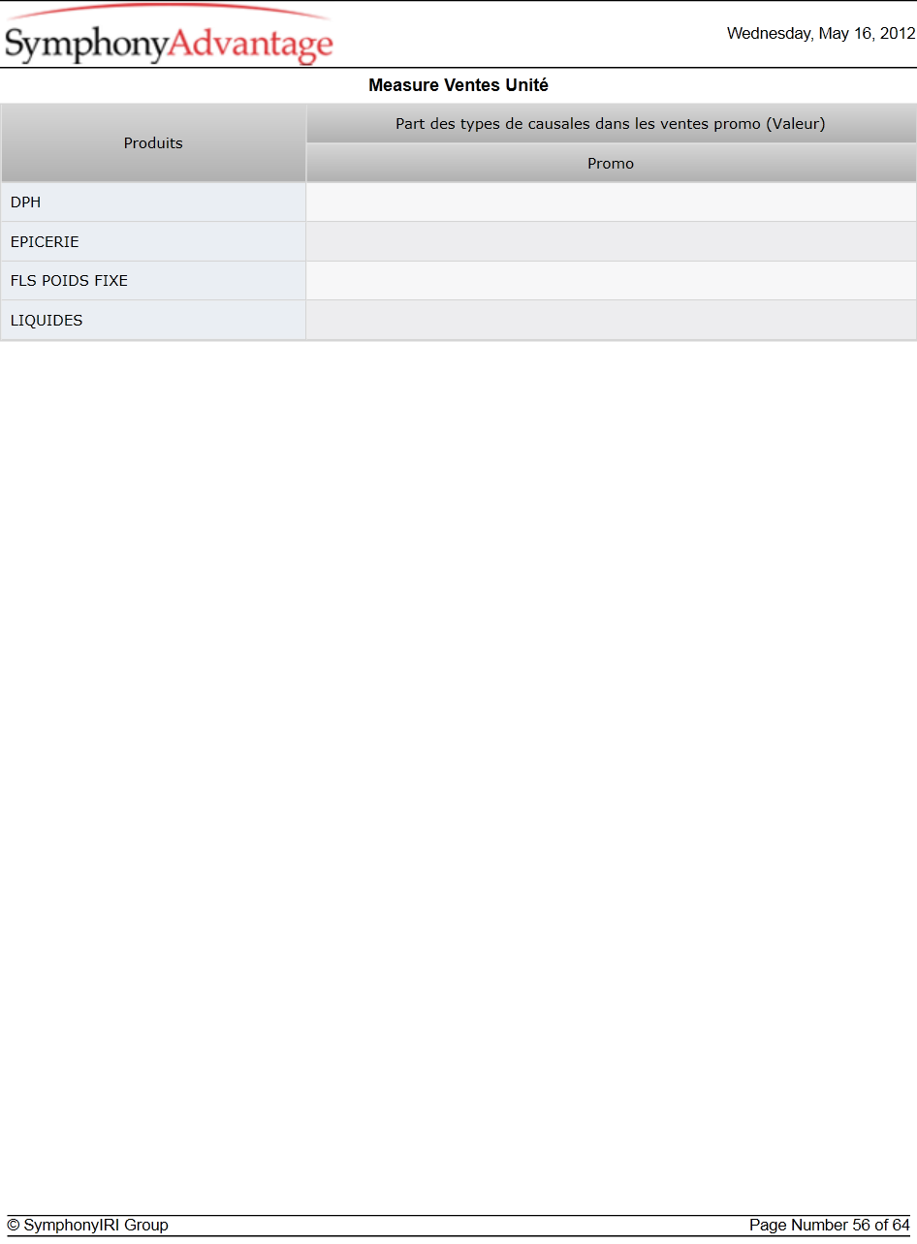Click the red Advantage word in the logo
The width and height of the screenshot is (917, 1244).
point(252,46)
